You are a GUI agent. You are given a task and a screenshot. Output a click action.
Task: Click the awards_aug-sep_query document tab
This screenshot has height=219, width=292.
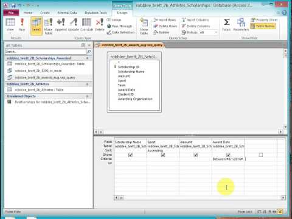tap(130, 45)
